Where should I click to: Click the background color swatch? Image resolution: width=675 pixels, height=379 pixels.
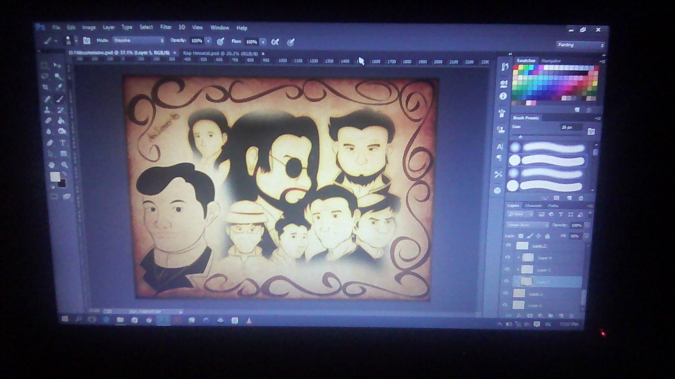click(62, 183)
